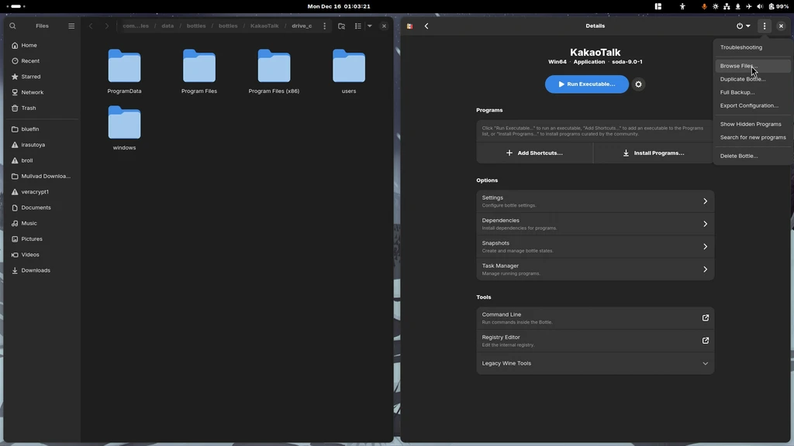Open bottle Settings row

pos(595,201)
